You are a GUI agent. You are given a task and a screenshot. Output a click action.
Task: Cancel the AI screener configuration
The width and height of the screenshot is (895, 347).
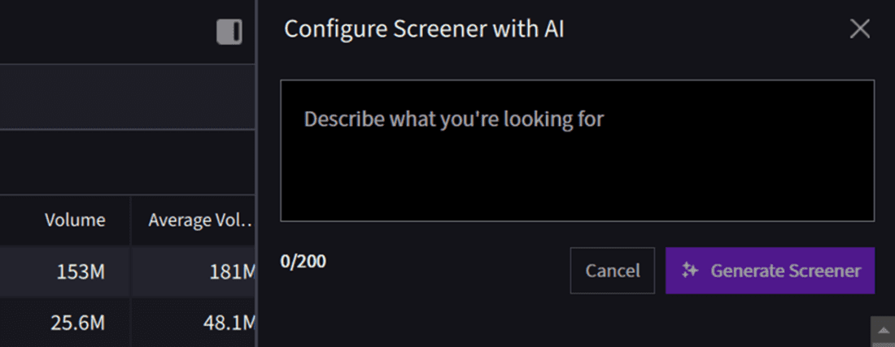click(613, 271)
